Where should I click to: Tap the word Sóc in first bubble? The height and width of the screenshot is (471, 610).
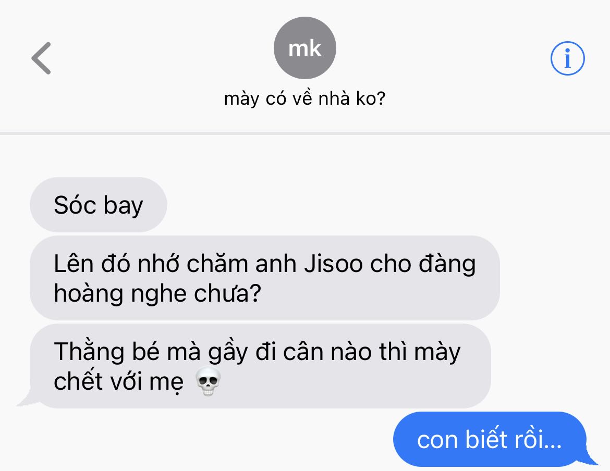tap(75, 205)
